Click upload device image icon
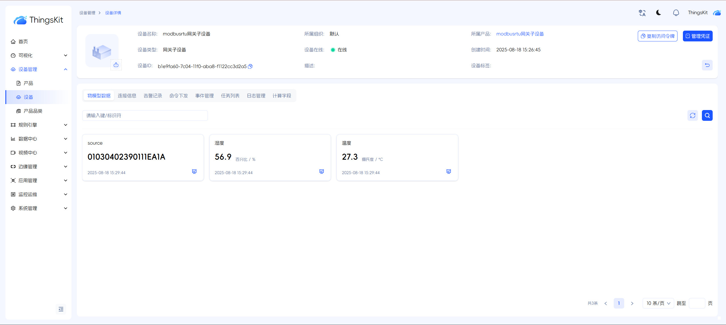This screenshot has width=726, height=325. pyautogui.click(x=116, y=65)
